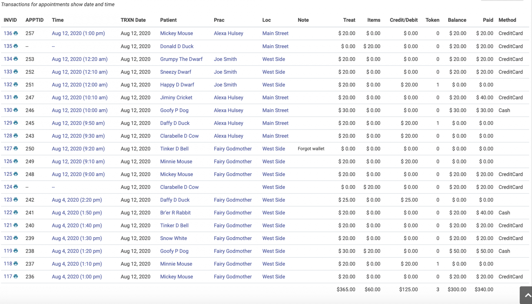Click print icon for invoice 126
The width and height of the screenshot is (532, 304).
coord(16,161)
